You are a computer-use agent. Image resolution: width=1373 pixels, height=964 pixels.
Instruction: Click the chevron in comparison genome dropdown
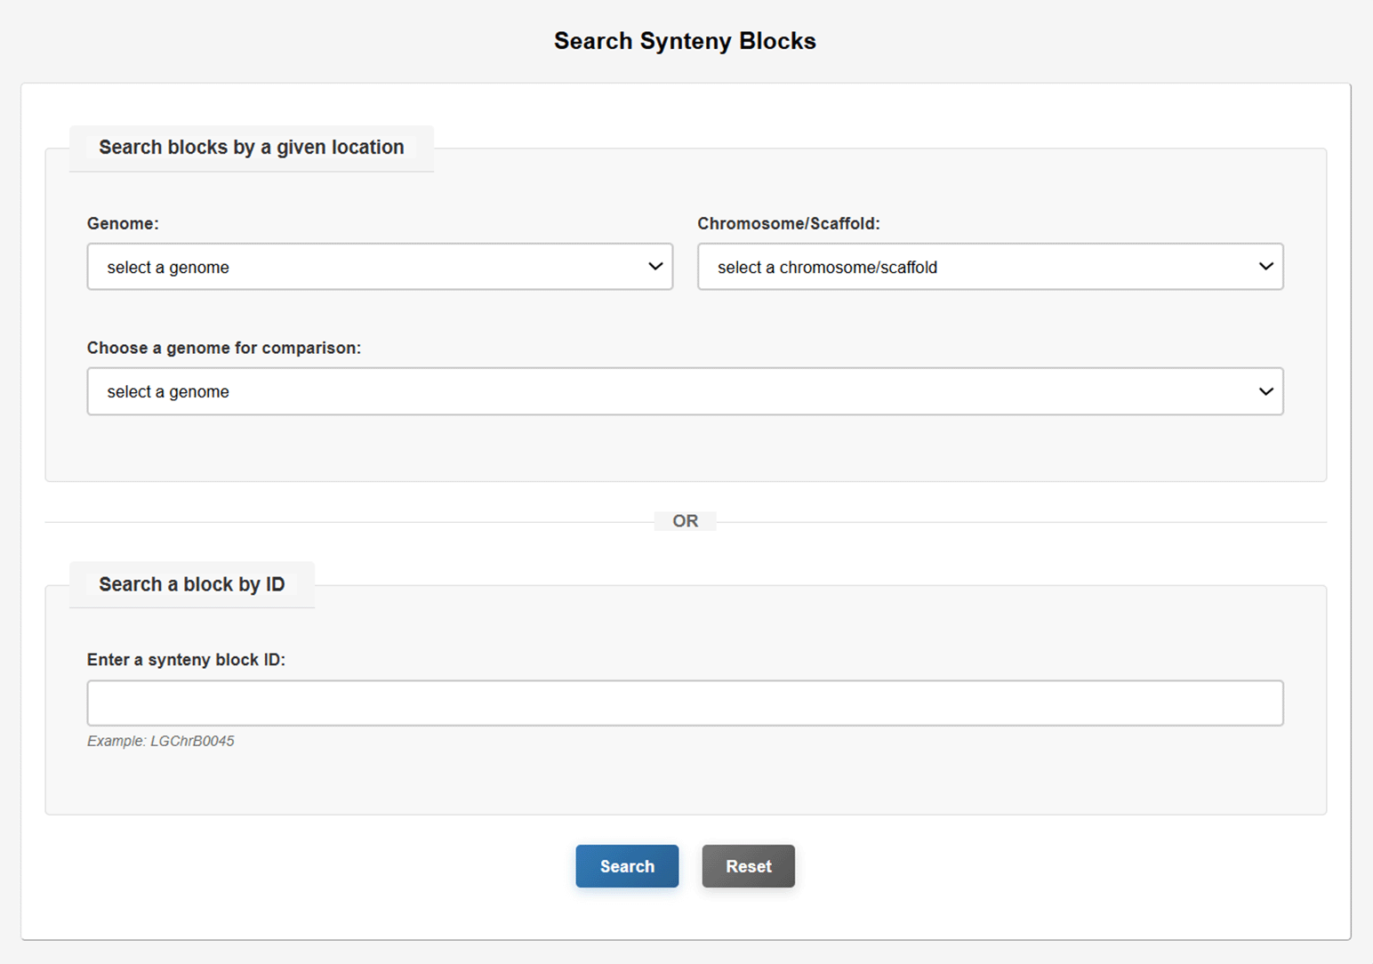click(x=1265, y=391)
